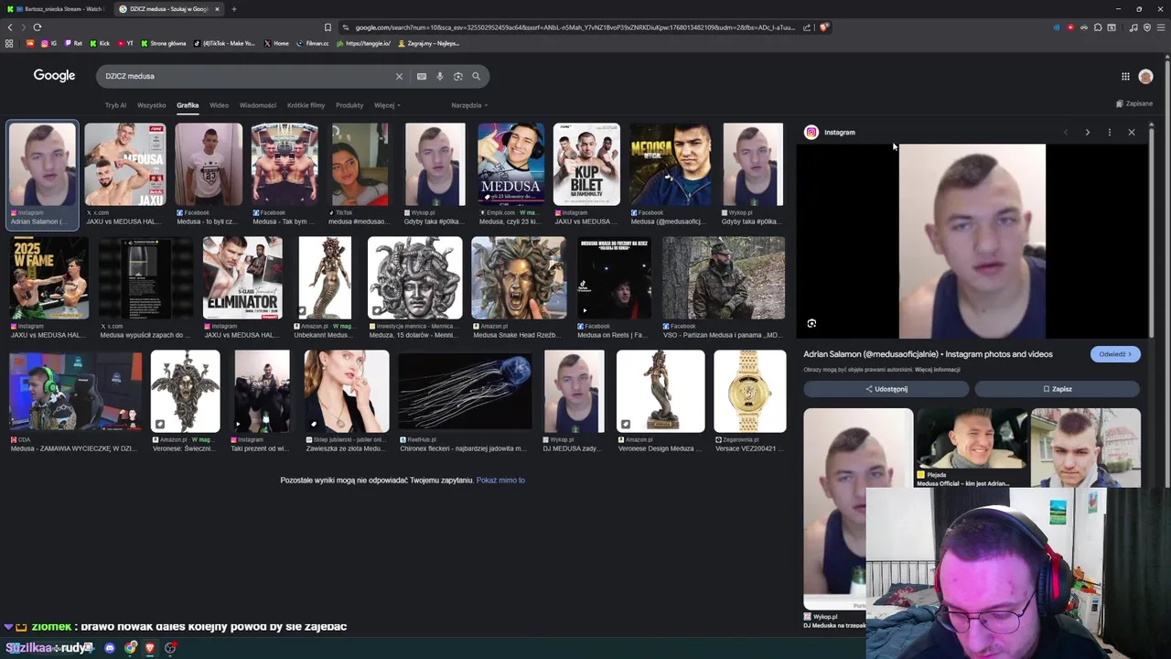
Task: Click the share icon in address bar
Action: pyautogui.click(x=807, y=27)
